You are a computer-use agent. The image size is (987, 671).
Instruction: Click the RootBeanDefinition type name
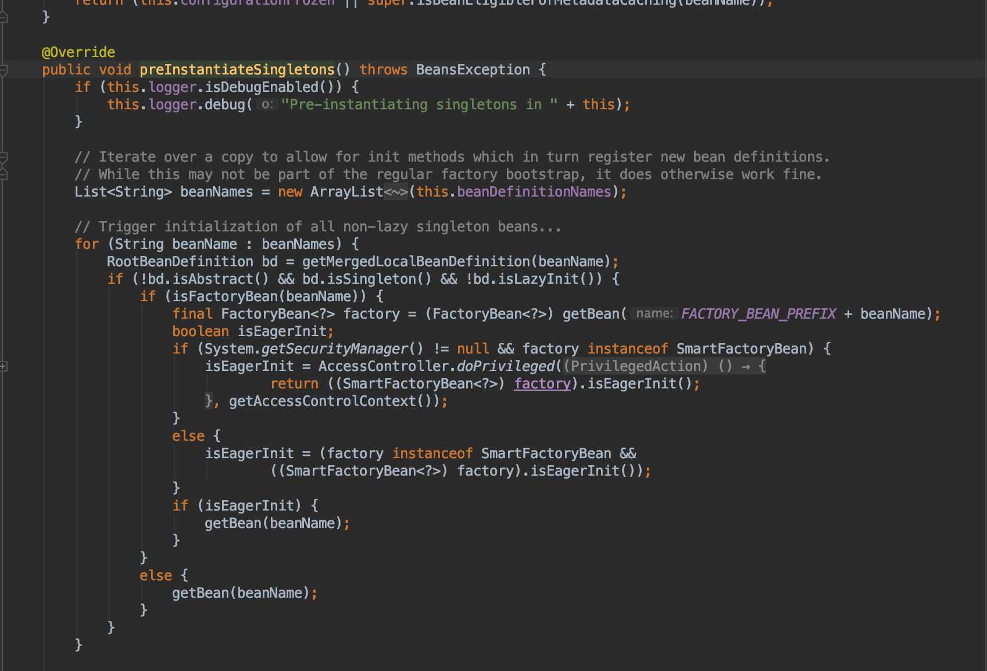(x=180, y=262)
